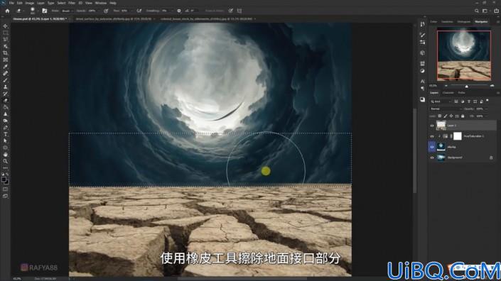The width and height of the screenshot is (501, 281).
Task: Select the Crop tool
Action: (x=6, y=53)
